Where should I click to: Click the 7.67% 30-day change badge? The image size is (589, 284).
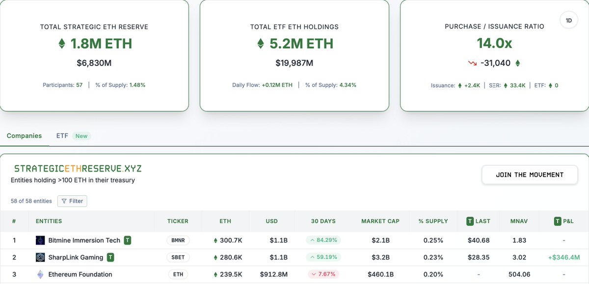(x=323, y=275)
